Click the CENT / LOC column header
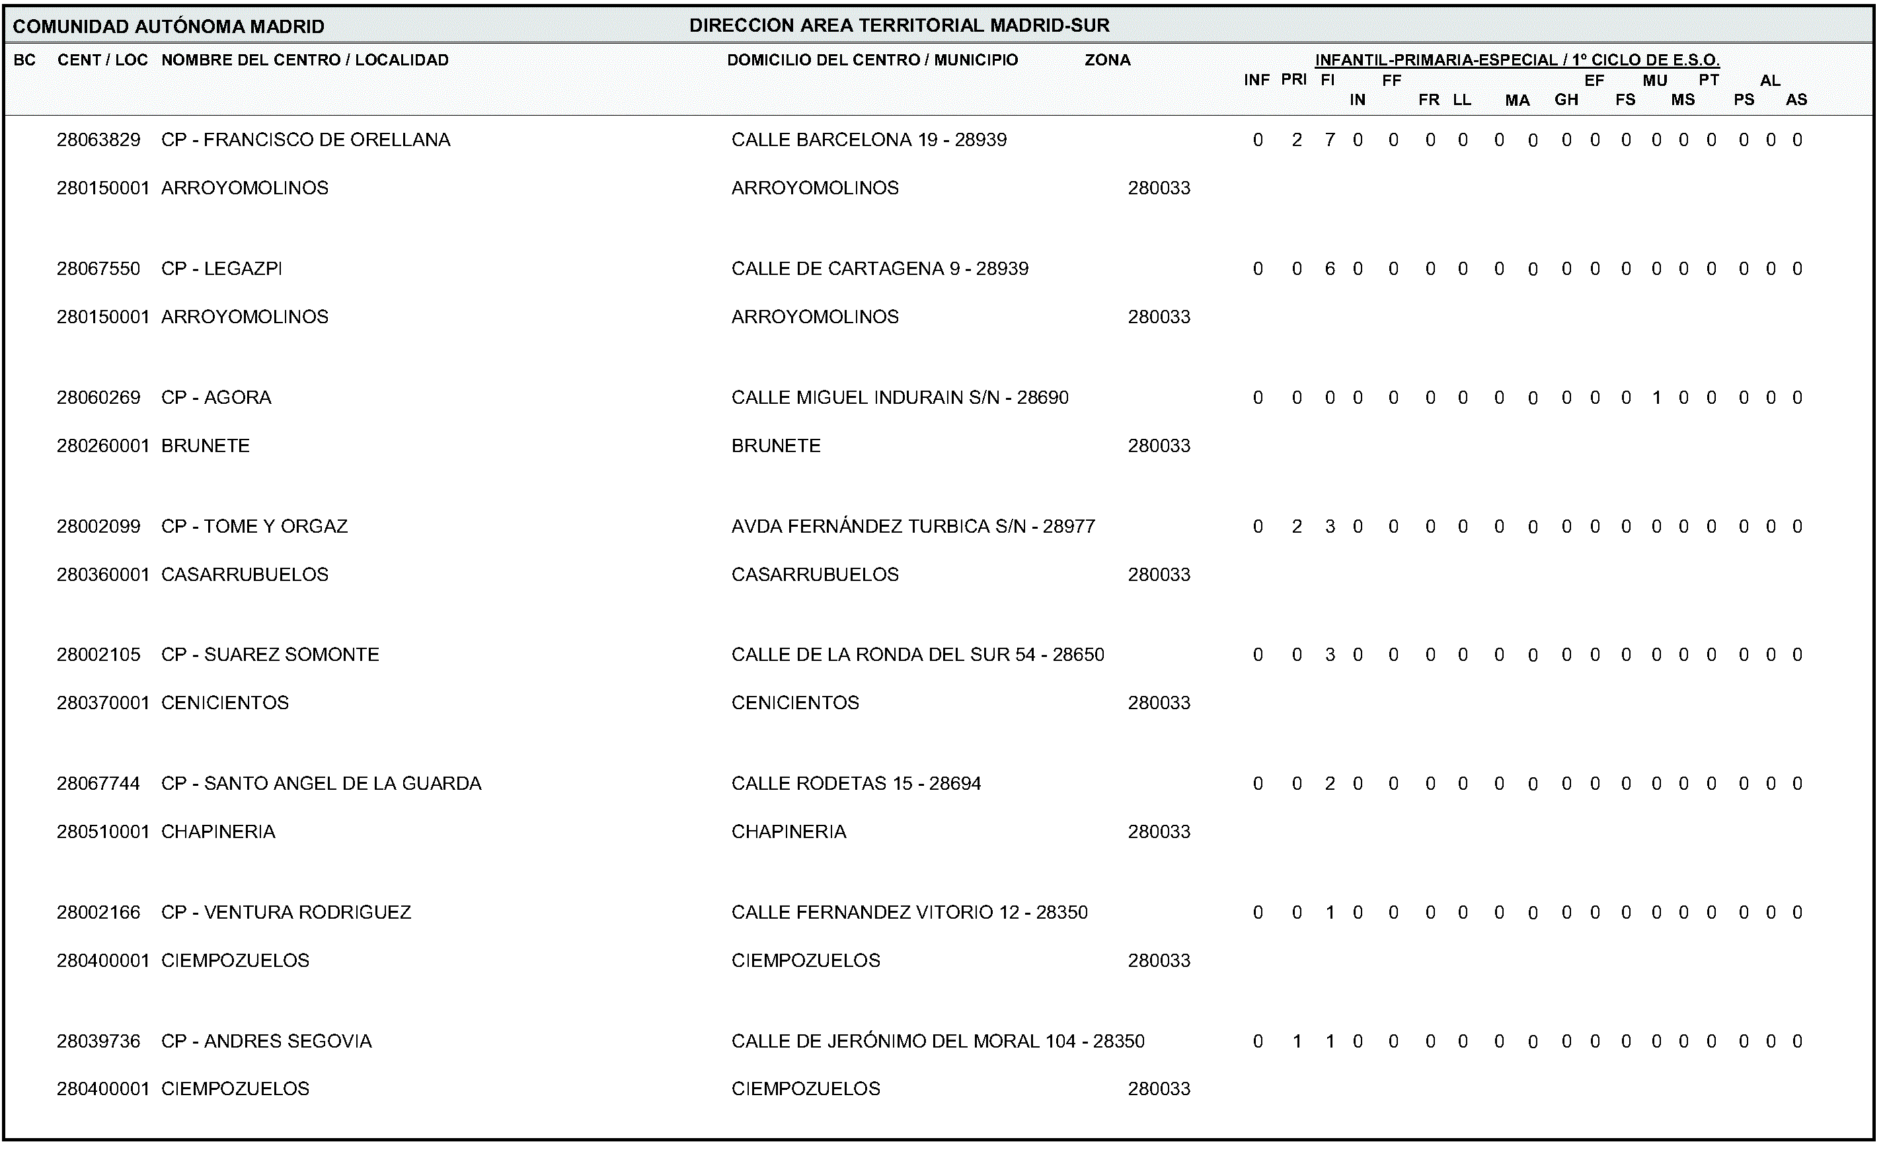 pos(102,59)
